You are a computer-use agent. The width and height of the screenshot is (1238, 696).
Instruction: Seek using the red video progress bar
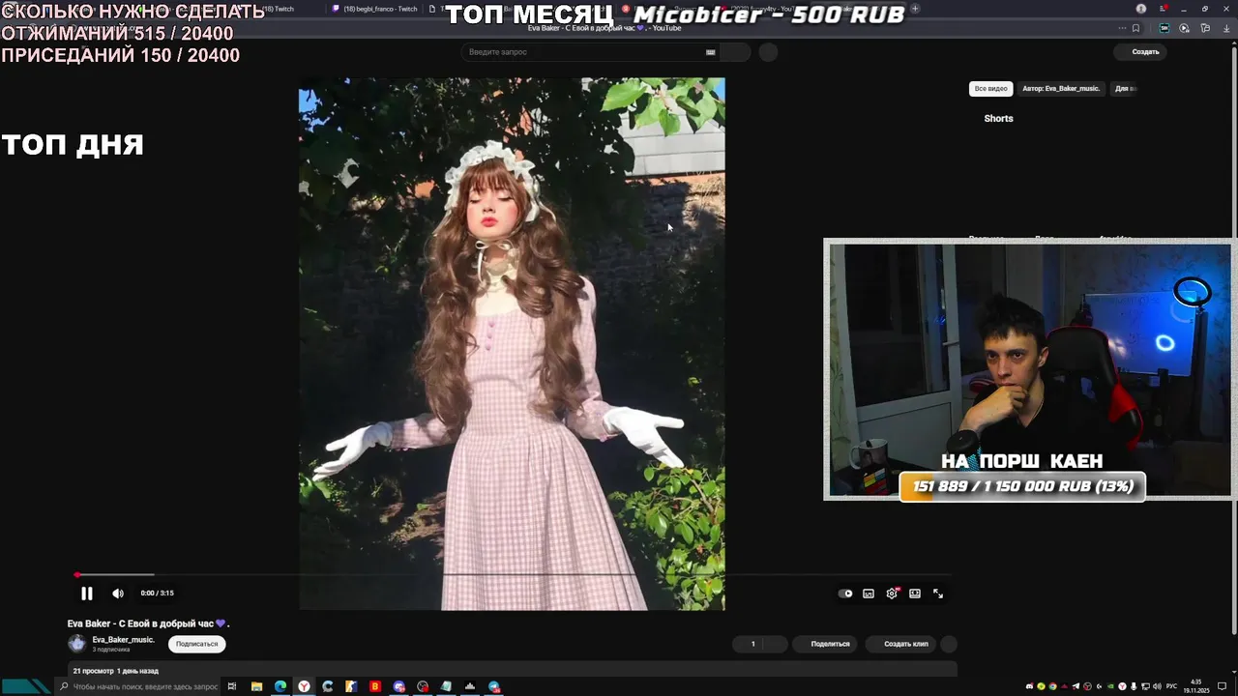(x=513, y=575)
